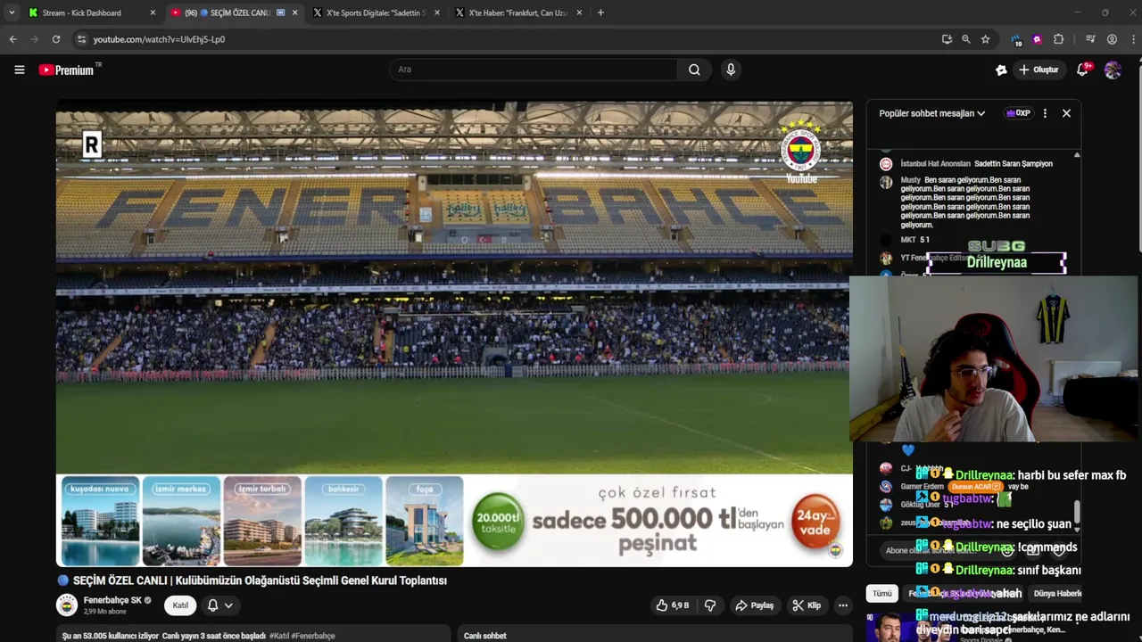This screenshot has height=642, width=1142.
Task: Click the Katıl join button
Action: (x=180, y=605)
